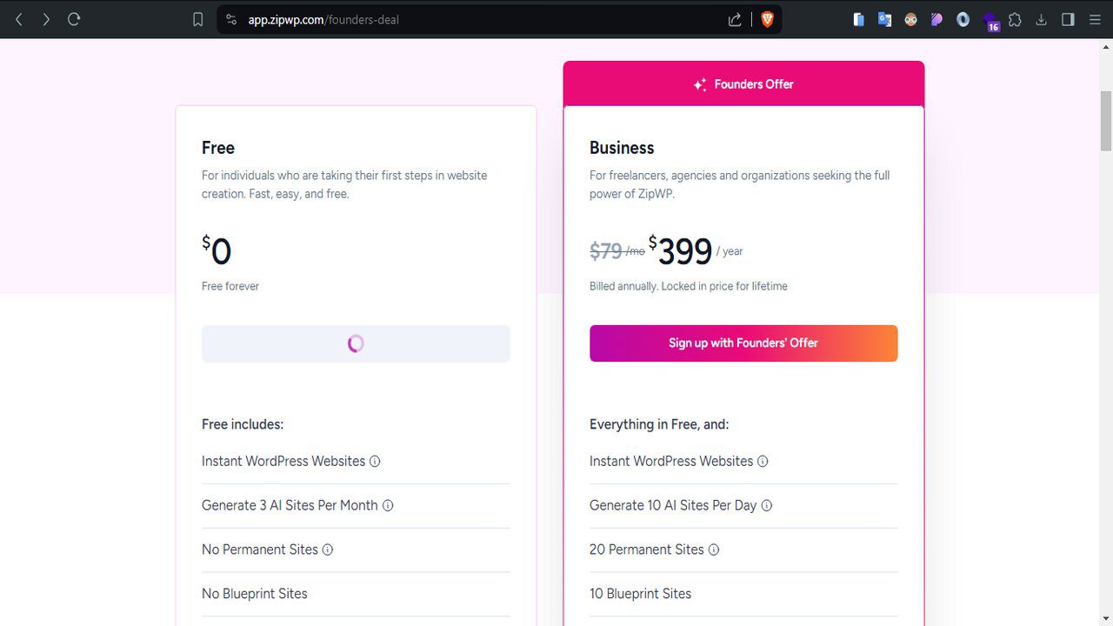Click the page vertical scrollbar thumb
The width and height of the screenshot is (1113, 626).
[x=1106, y=120]
